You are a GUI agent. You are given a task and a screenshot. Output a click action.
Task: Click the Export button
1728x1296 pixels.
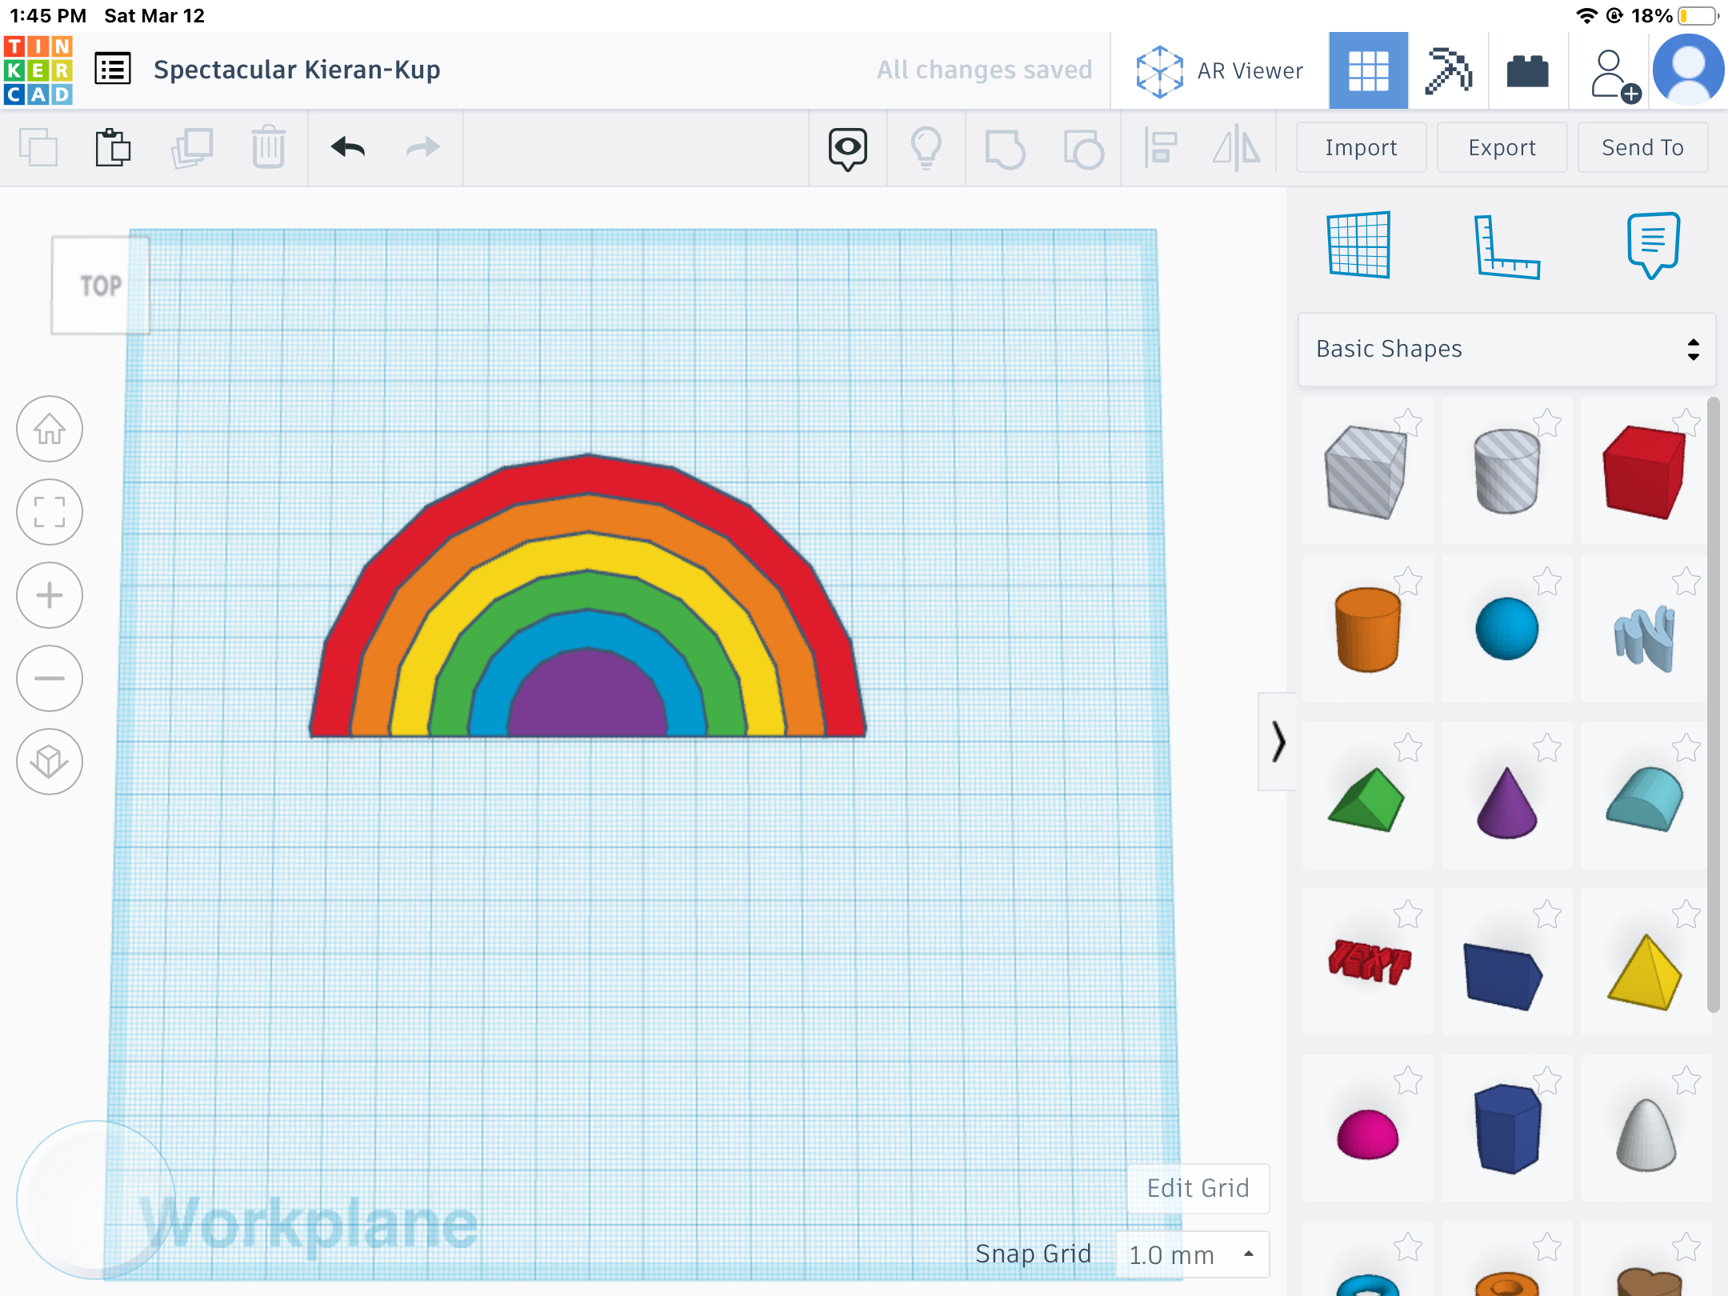pos(1501,147)
